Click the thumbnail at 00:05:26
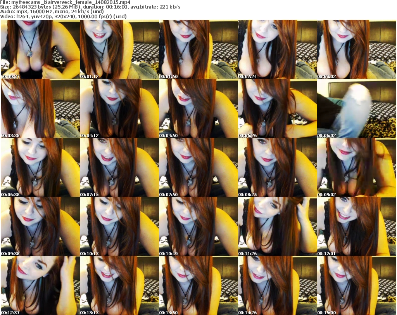This screenshot has width=397, height=315. click(x=278, y=108)
